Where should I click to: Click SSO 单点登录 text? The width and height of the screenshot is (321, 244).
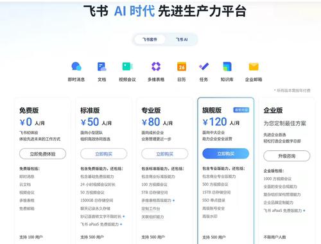tap(214, 200)
